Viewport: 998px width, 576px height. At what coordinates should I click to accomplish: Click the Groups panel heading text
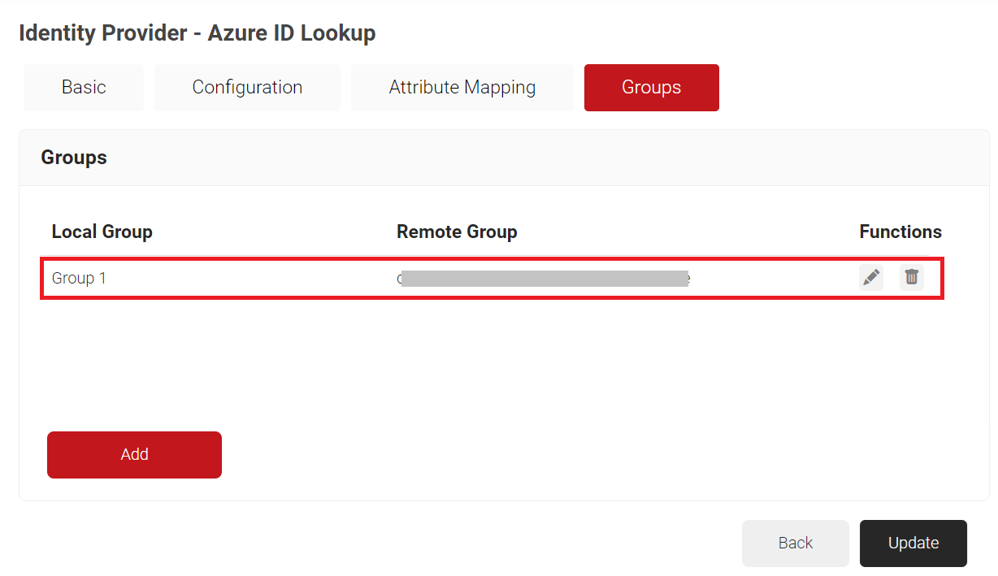pos(74,158)
